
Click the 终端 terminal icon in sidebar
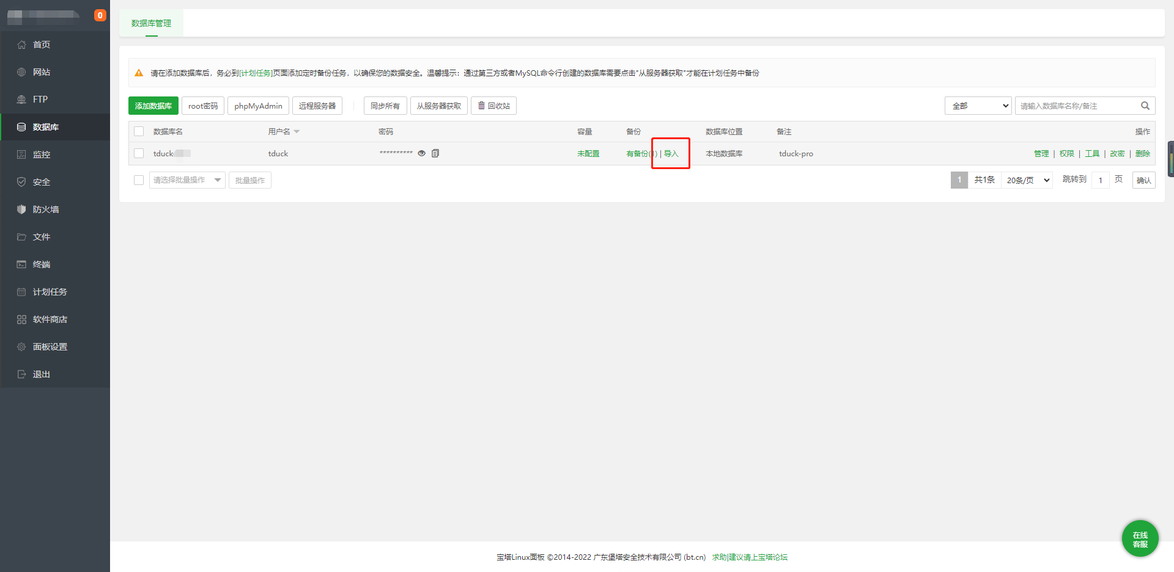(x=21, y=264)
